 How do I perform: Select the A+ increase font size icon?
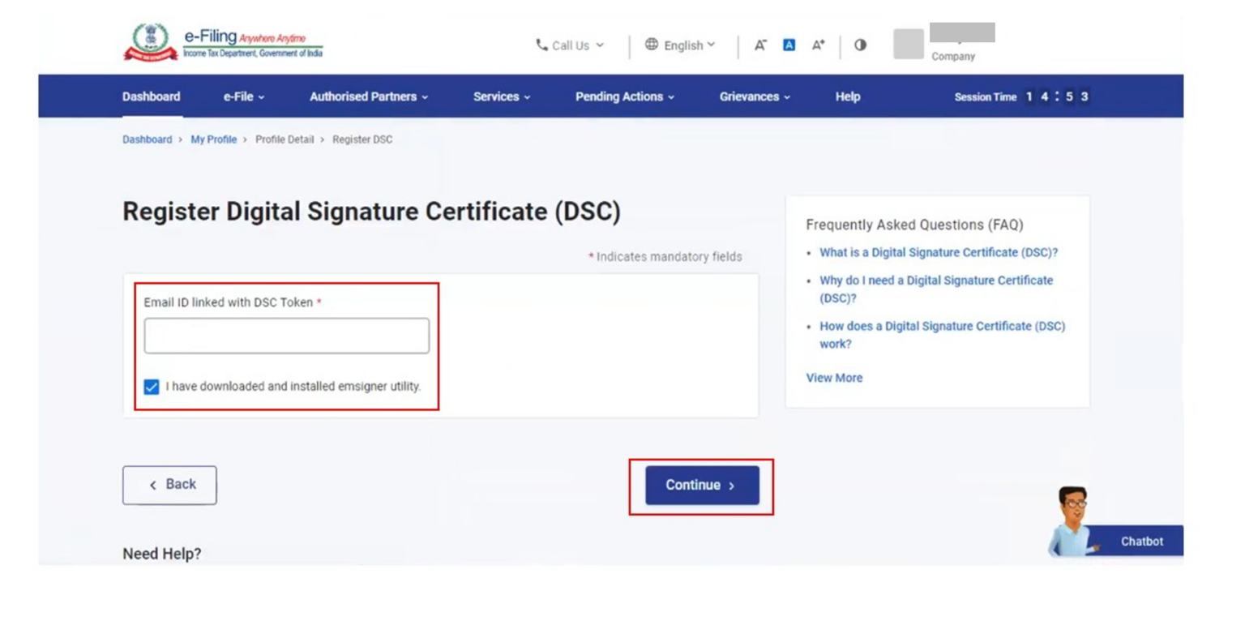818,46
